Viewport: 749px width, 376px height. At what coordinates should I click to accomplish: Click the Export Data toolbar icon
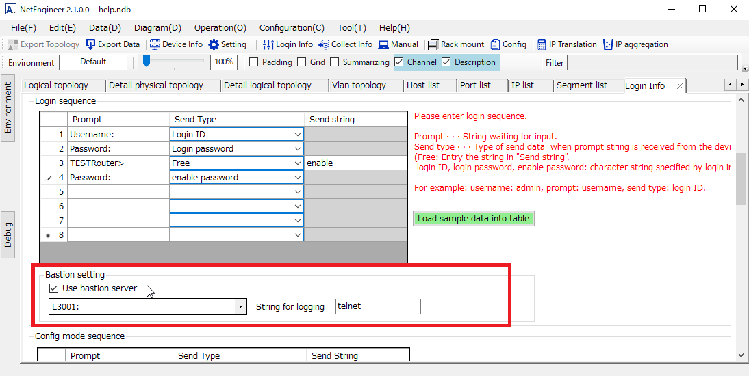[91, 44]
